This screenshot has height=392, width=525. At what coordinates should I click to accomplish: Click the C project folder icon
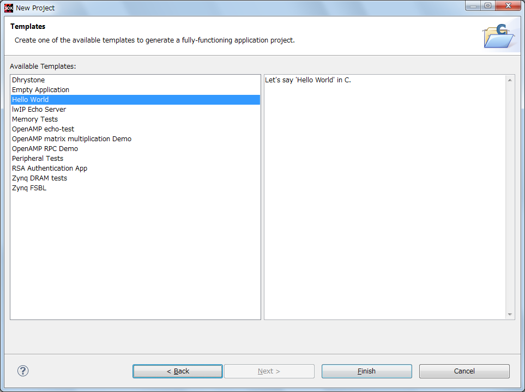pyautogui.click(x=498, y=36)
